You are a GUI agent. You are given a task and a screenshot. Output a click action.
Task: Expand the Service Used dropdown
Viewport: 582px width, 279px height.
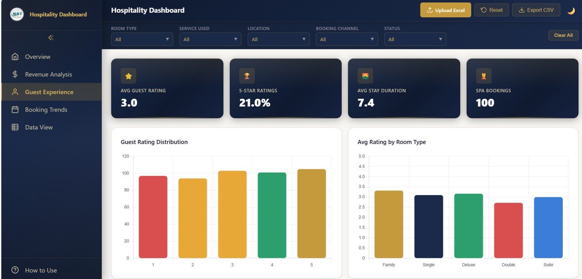click(x=210, y=39)
